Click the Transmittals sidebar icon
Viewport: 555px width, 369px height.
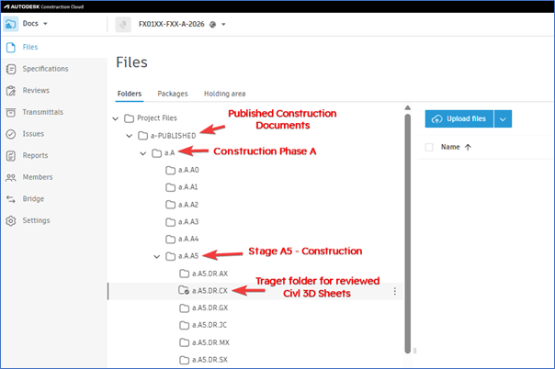pyautogui.click(x=11, y=112)
